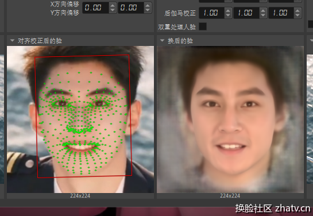Image resolution: width=313 pixels, height=216 pixels.
Task: Increase third 后伽马校正 value
Action: (297, 10)
